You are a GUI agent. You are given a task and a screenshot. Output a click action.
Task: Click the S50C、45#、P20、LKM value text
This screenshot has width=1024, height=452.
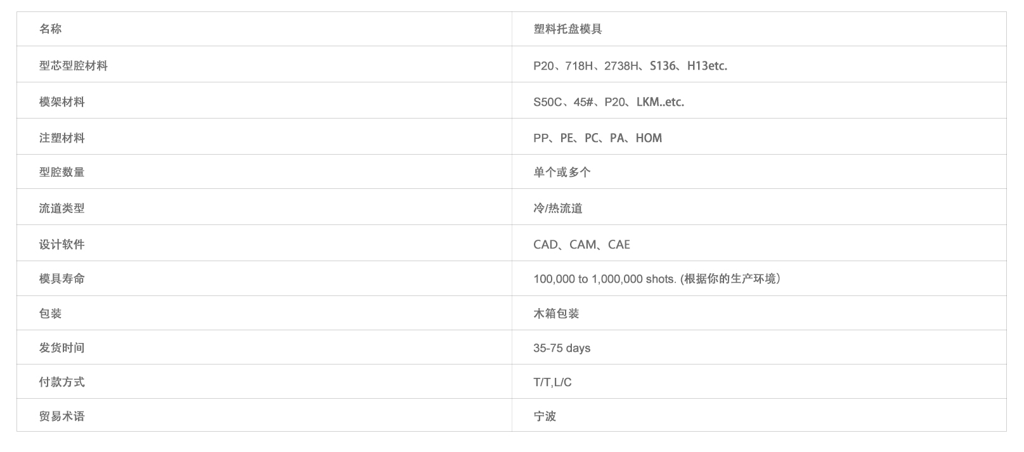609,102
